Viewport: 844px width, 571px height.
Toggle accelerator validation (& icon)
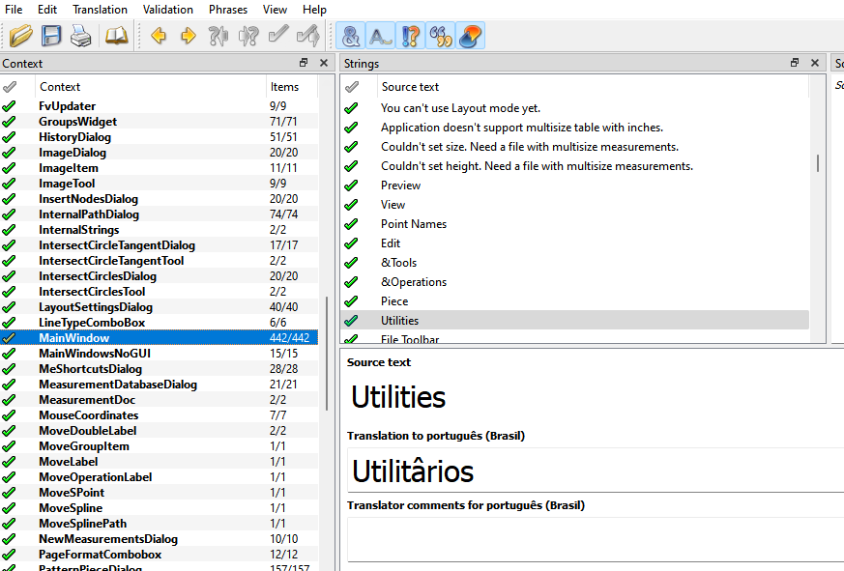pyautogui.click(x=351, y=37)
